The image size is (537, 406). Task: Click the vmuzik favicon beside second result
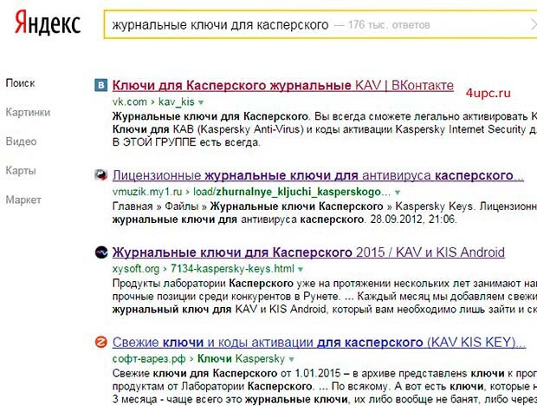click(100, 175)
